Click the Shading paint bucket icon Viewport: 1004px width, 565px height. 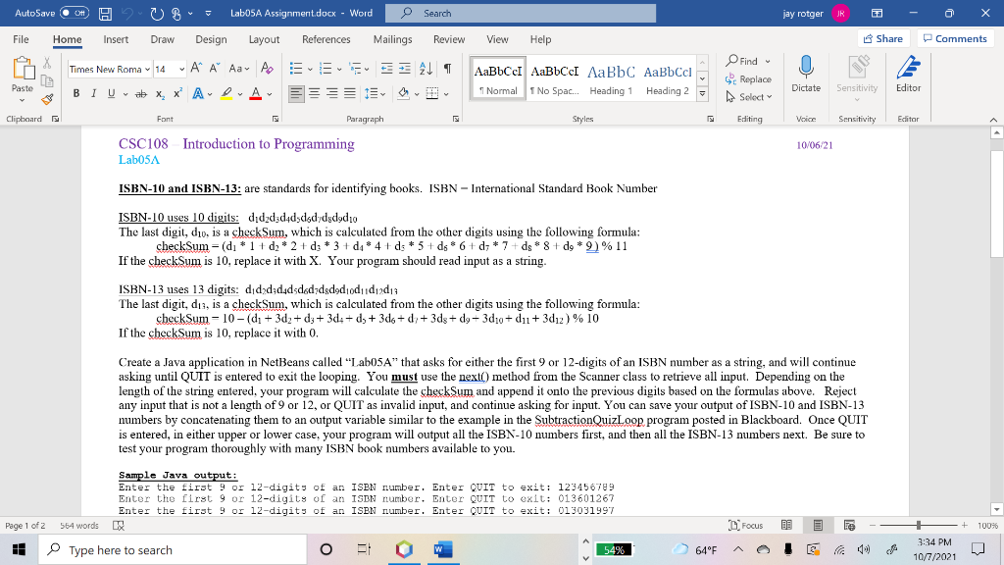(403, 93)
